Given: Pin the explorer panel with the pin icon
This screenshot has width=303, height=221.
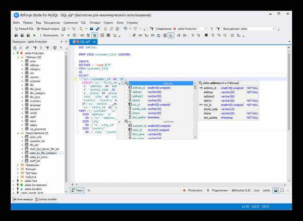Looking at the screenshot, I should pyautogui.click(x=62, y=41).
